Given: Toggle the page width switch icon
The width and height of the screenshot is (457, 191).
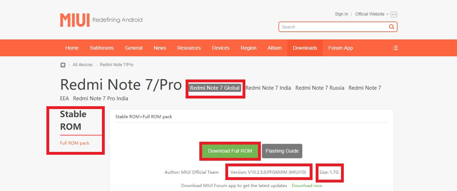Looking at the screenshot, I should tap(394, 14).
